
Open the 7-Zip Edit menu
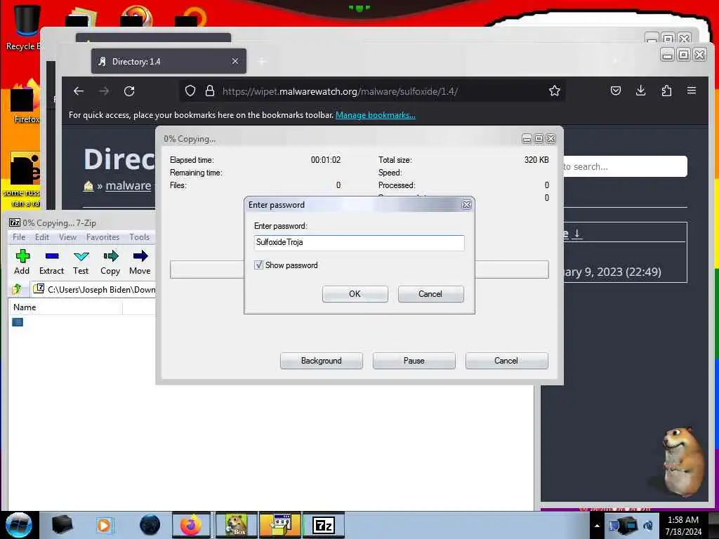click(41, 237)
